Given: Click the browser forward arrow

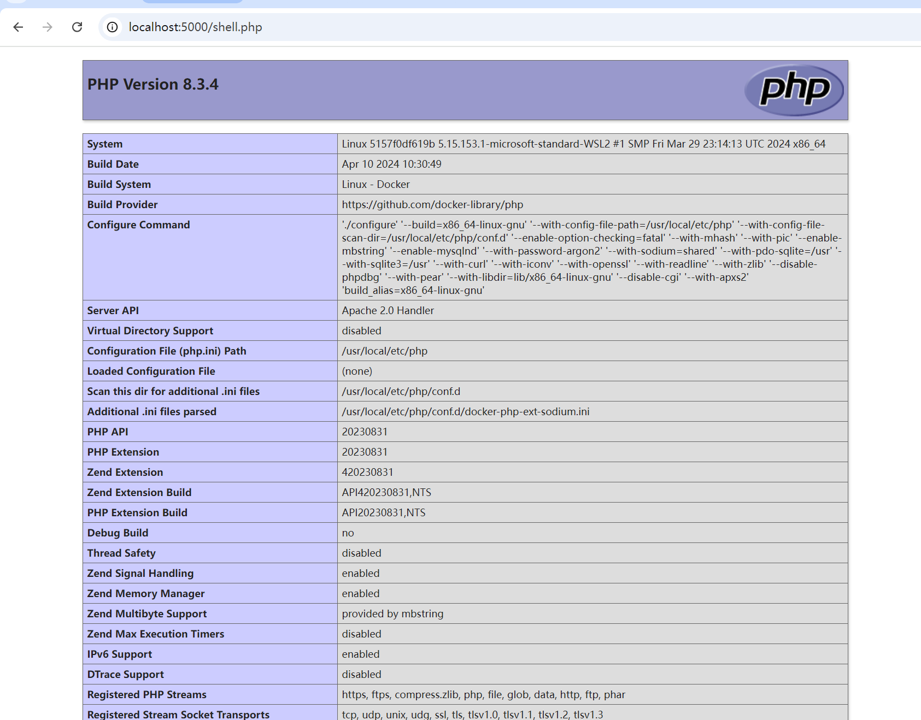Looking at the screenshot, I should point(48,27).
